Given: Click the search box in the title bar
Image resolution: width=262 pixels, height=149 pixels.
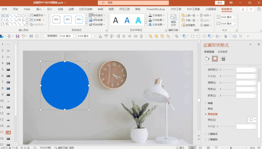Looking at the screenshot, I should [x=133, y=3].
